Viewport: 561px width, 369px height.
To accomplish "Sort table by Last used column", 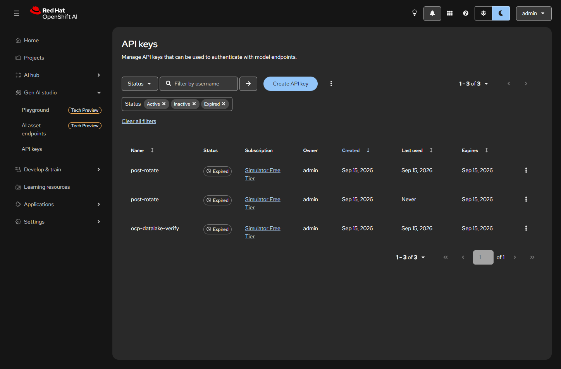I will coord(417,150).
